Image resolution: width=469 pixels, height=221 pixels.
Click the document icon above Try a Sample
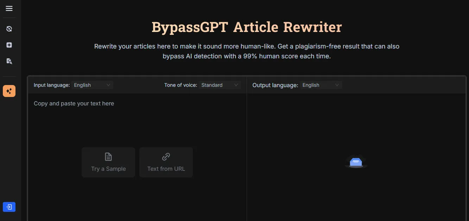coord(108,157)
